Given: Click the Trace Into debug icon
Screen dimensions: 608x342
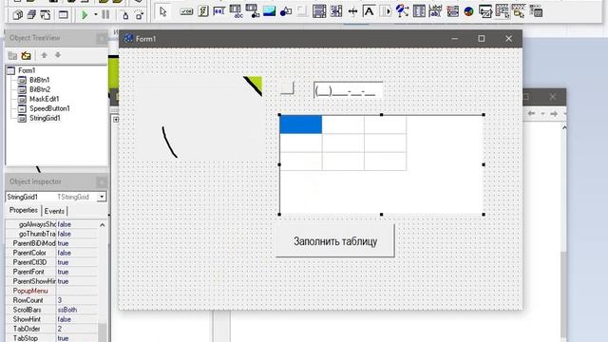Looking at the screenshot, I should (125, 15).
